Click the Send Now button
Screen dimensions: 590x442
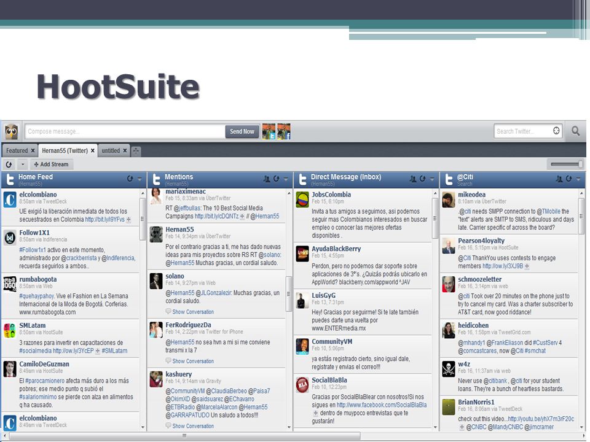[x=242, y=131]
